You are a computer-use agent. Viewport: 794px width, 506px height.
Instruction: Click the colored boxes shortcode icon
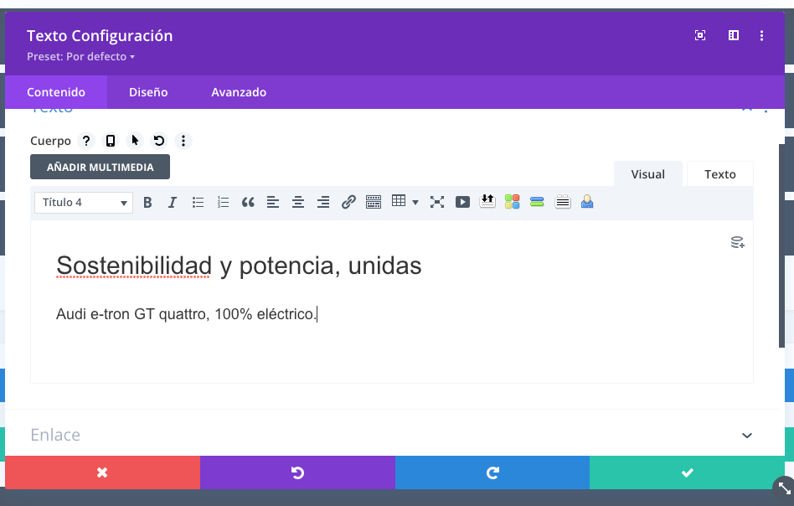[x=512, y=202]
